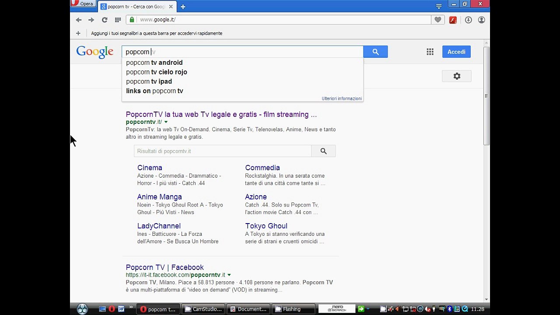Open the Speed Dial grid
560x315 pixels.
point(118,20)
